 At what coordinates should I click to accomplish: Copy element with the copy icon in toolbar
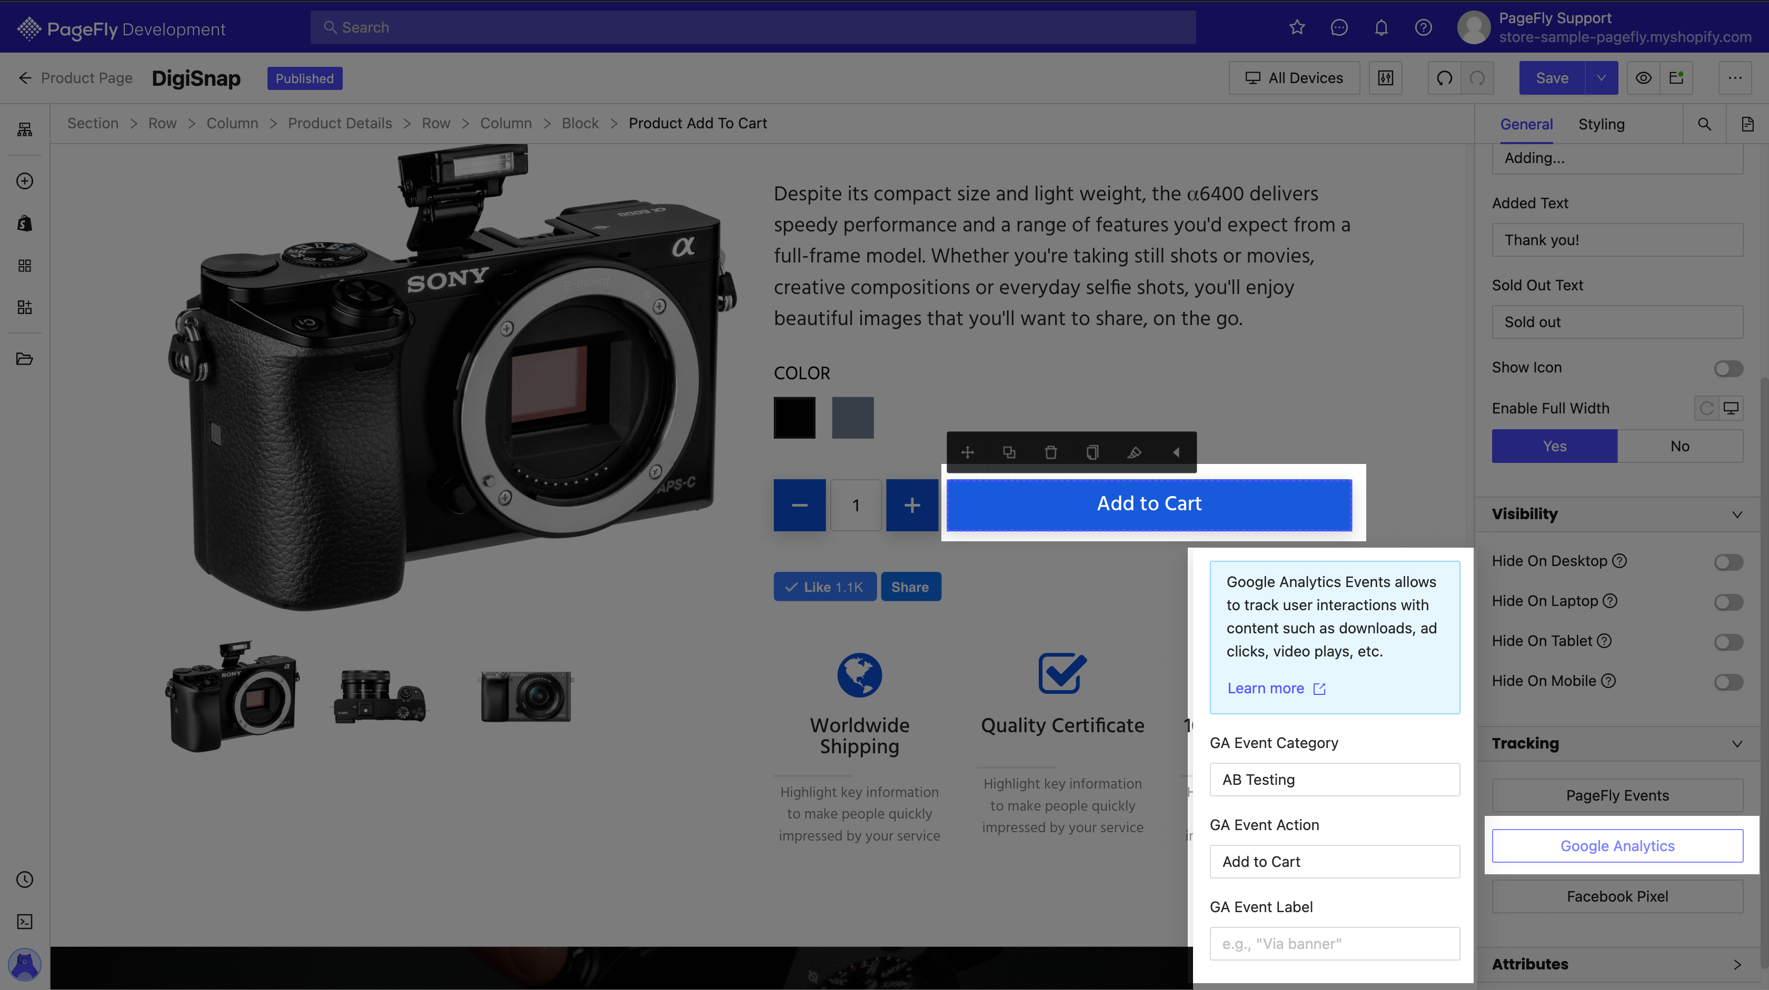coord(1092,452)
